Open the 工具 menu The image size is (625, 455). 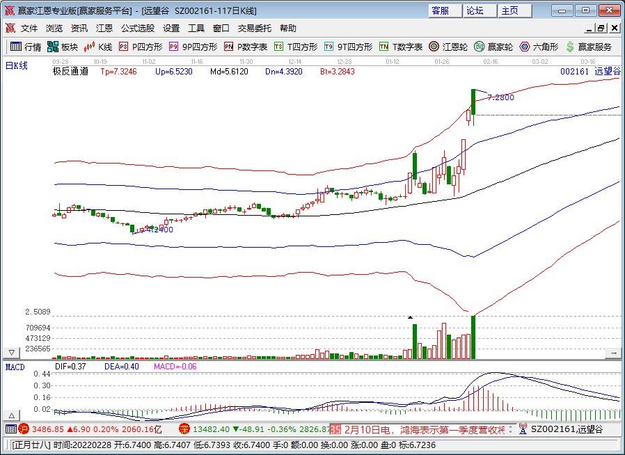click(x=196, y=29)
